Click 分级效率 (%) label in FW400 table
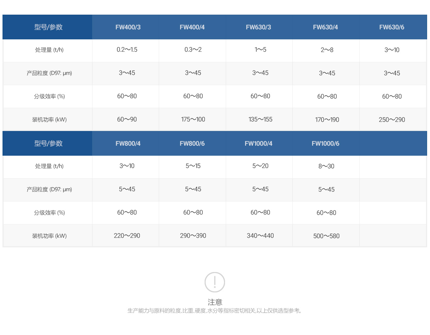The width and height of the screenshot is (430, 335). click(x=49, y=96)
